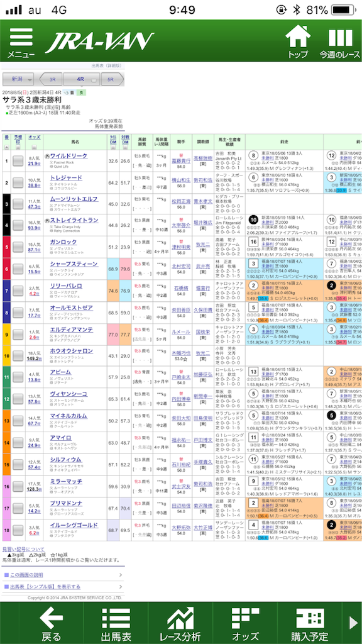
Task: Toggle prediction mark box for イルーシヴゴールド
Action: coord(18,530)
